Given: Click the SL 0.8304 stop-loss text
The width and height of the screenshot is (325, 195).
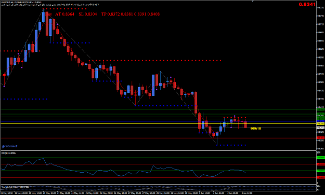Looking at the screenshot, I should 88,14.
